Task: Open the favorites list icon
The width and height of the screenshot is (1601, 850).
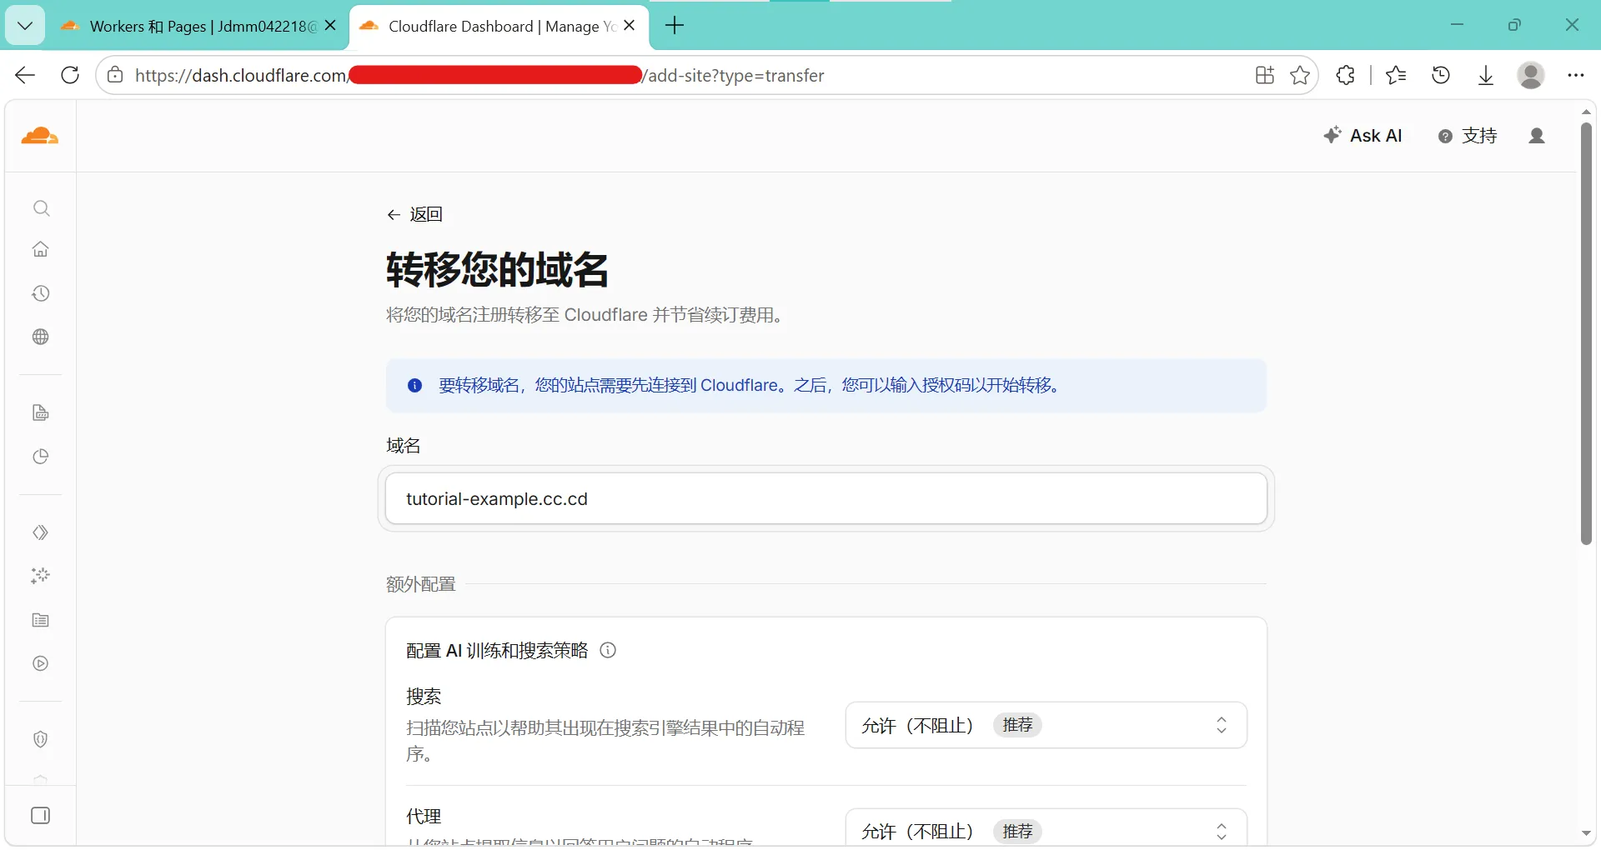Action: click(1396, 75)
